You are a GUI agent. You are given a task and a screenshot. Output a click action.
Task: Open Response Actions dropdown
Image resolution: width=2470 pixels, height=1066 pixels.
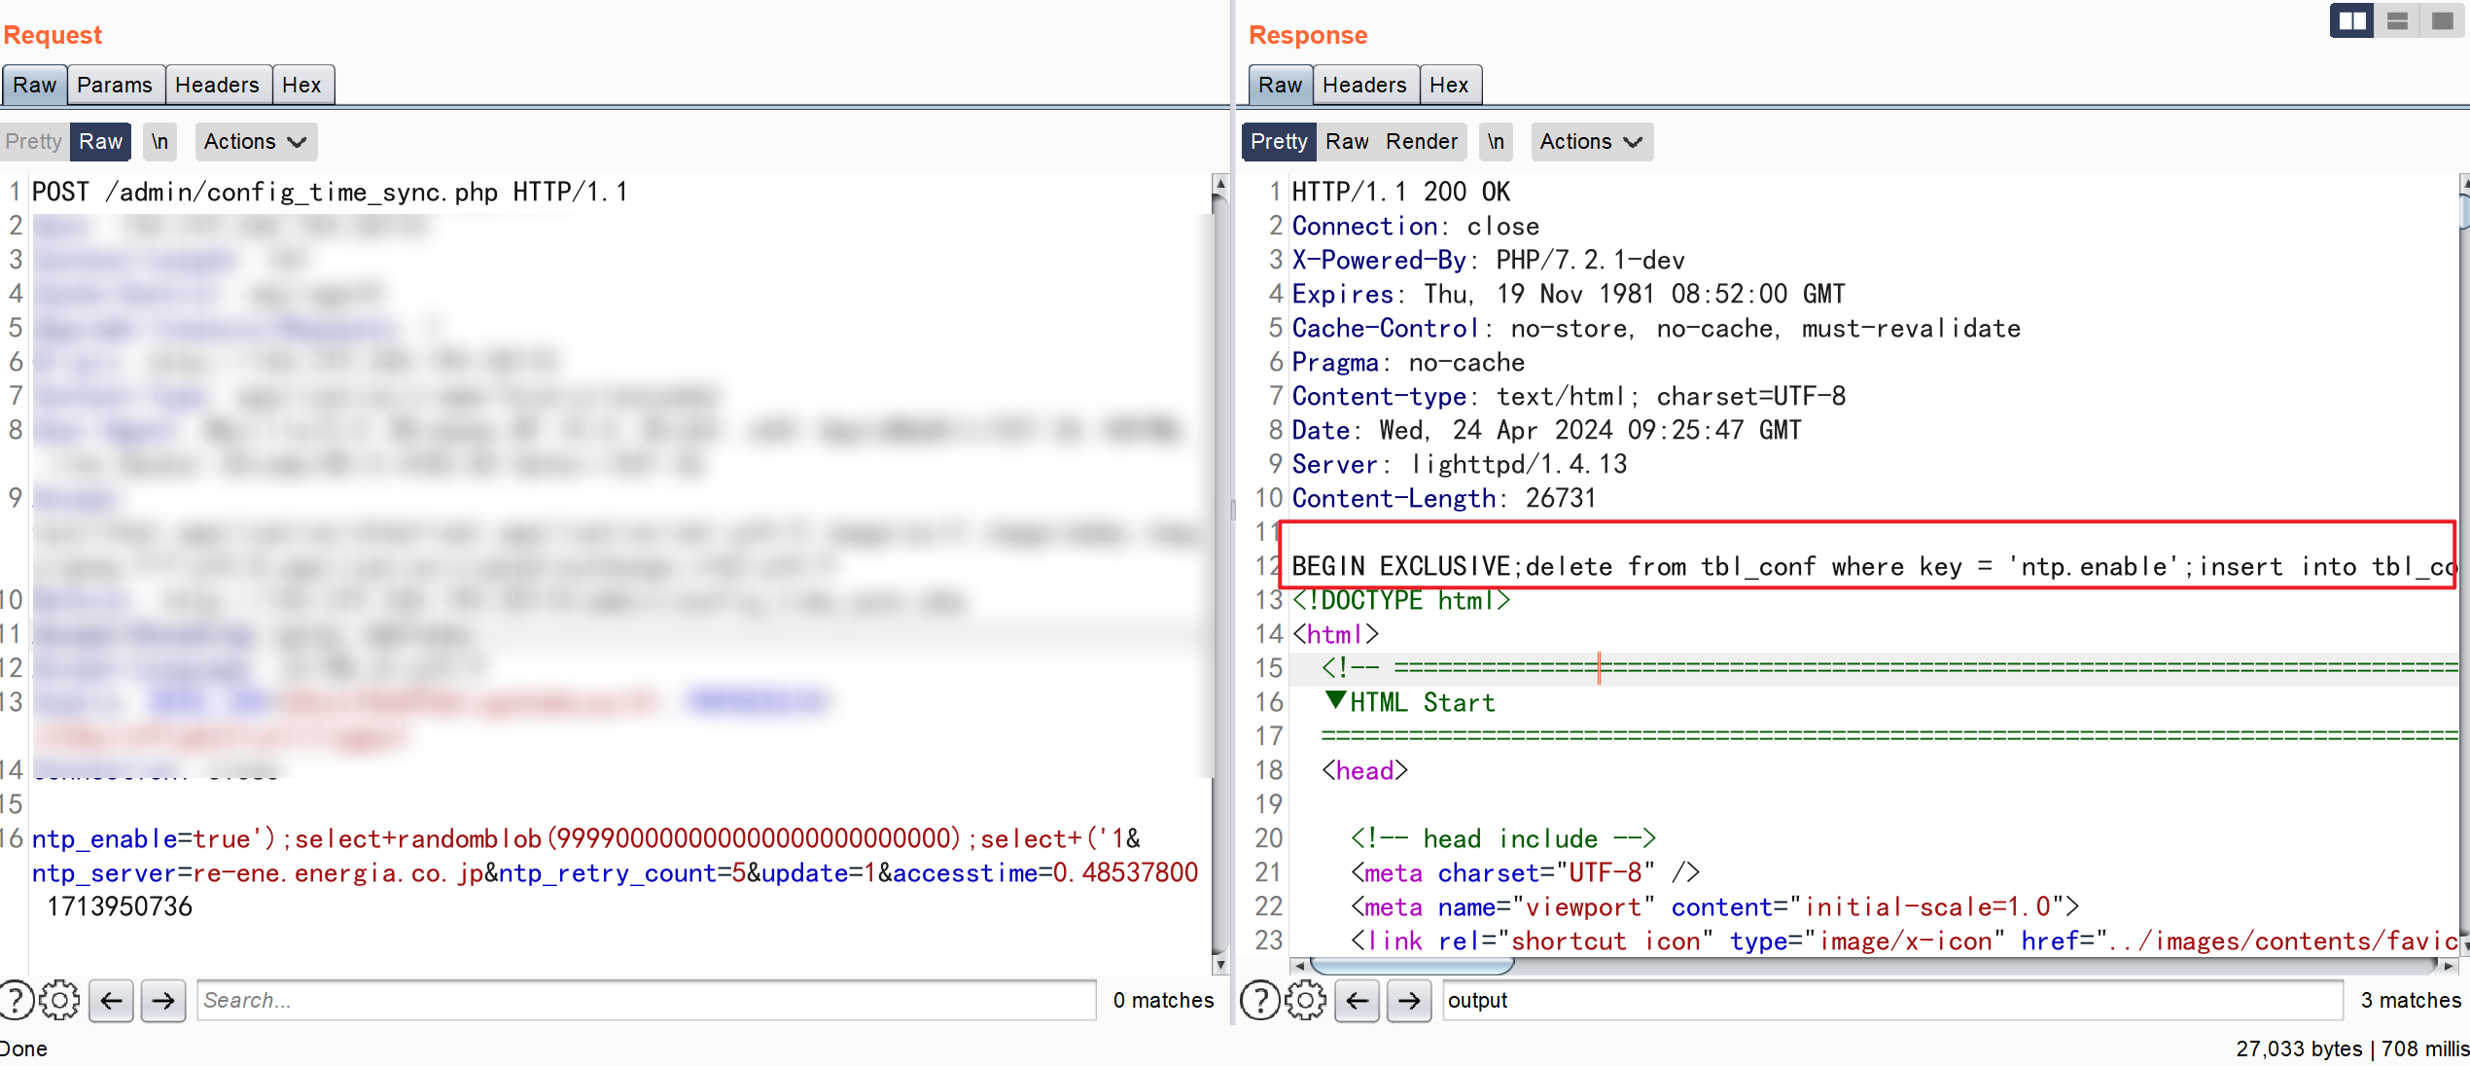click(x=1592, y=141)
